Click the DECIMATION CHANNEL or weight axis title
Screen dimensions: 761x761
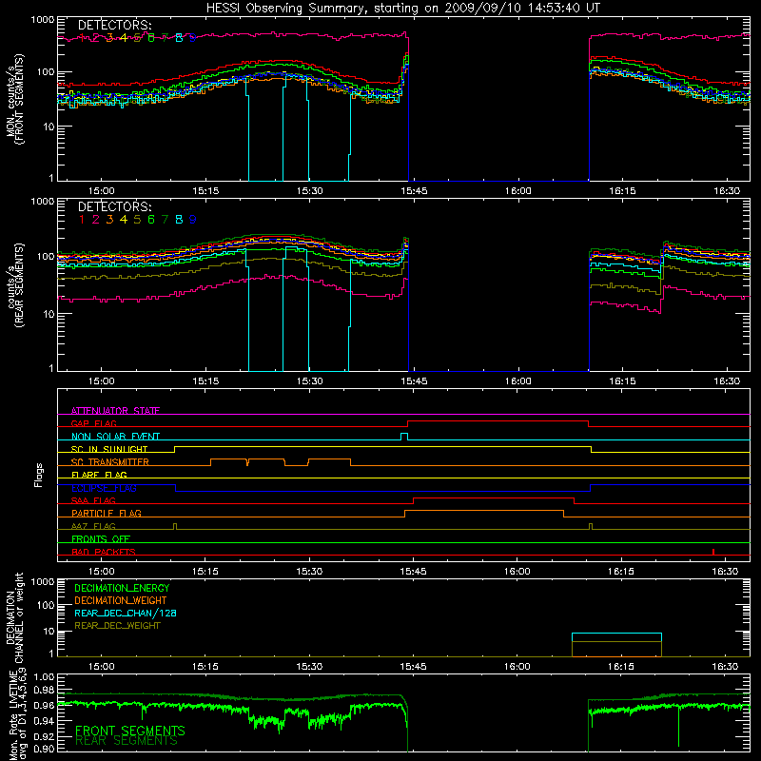[14, 617]
